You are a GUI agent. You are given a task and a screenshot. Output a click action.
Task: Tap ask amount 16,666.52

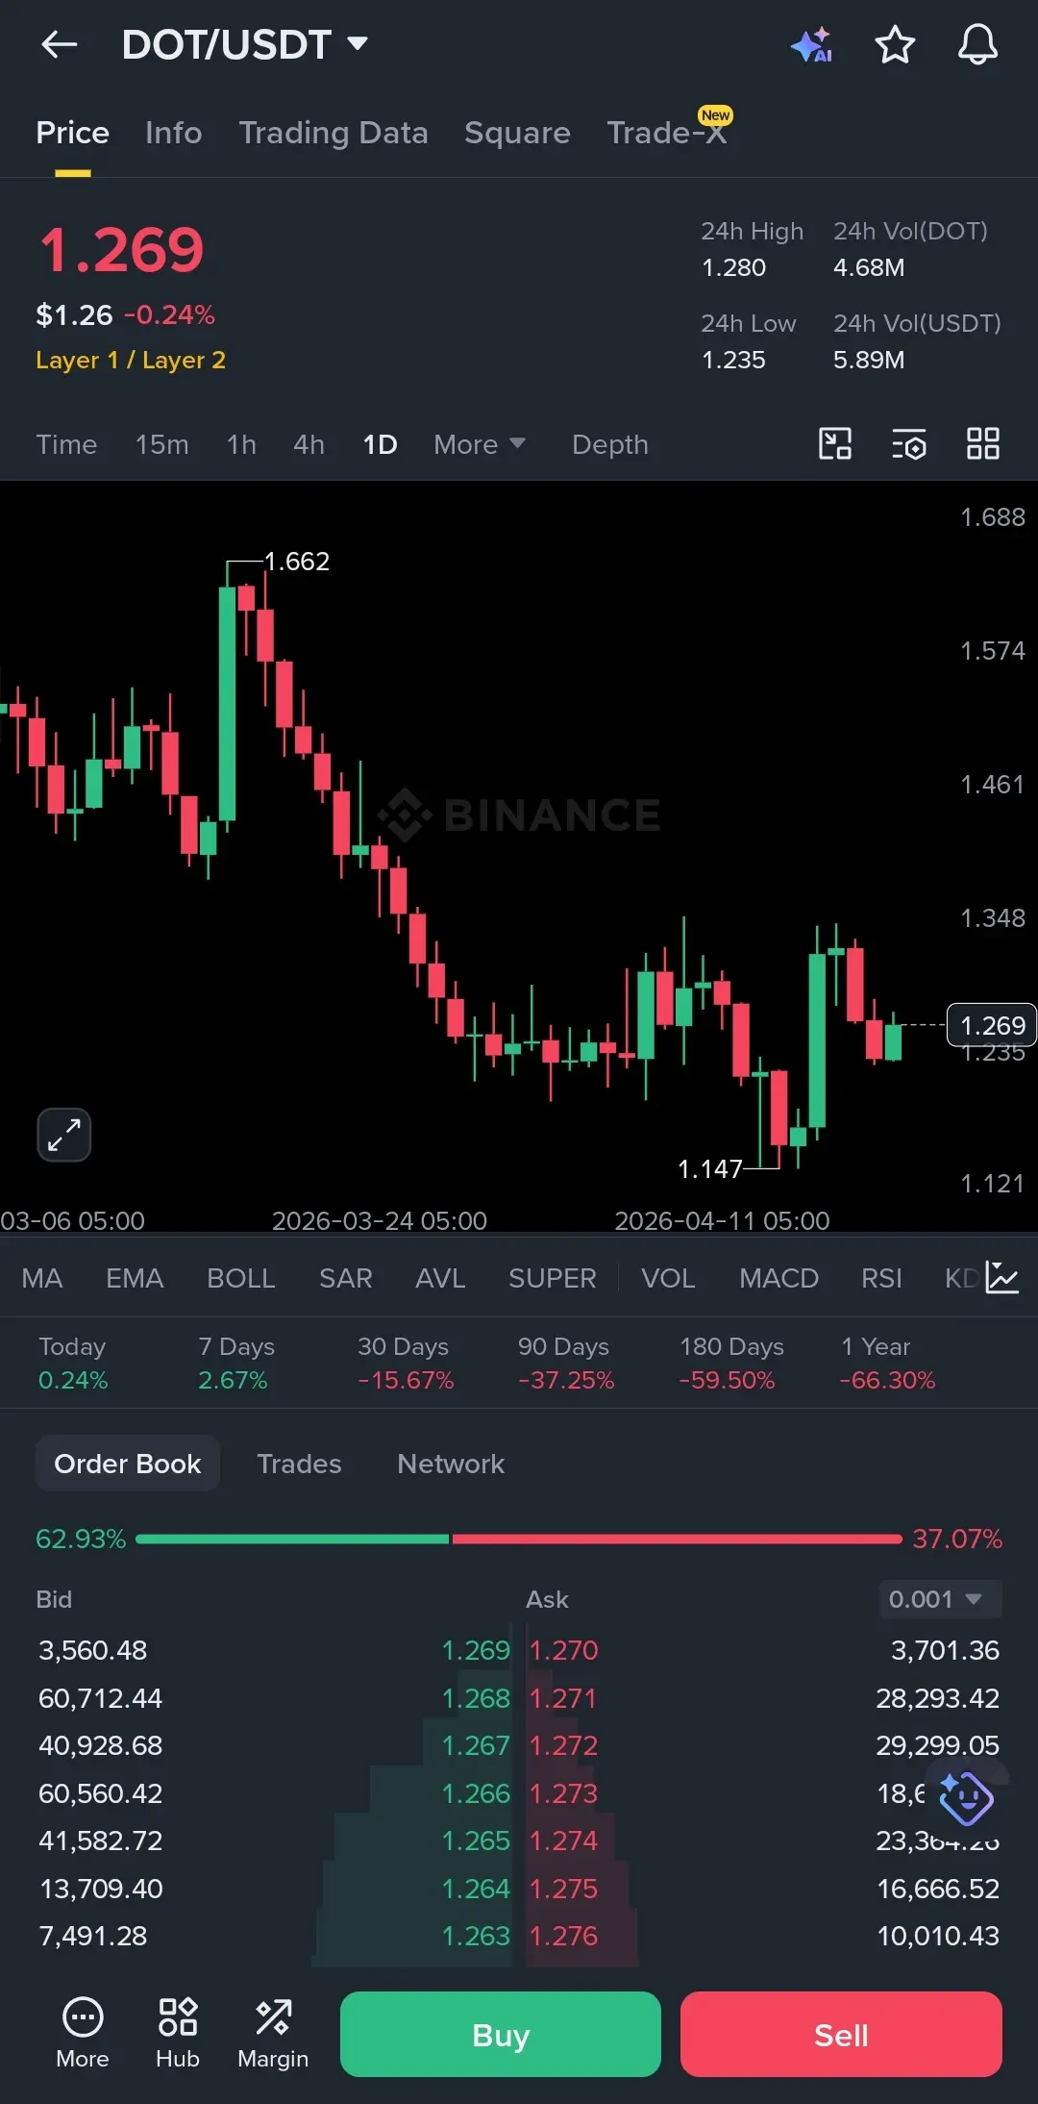[938, 1889]
